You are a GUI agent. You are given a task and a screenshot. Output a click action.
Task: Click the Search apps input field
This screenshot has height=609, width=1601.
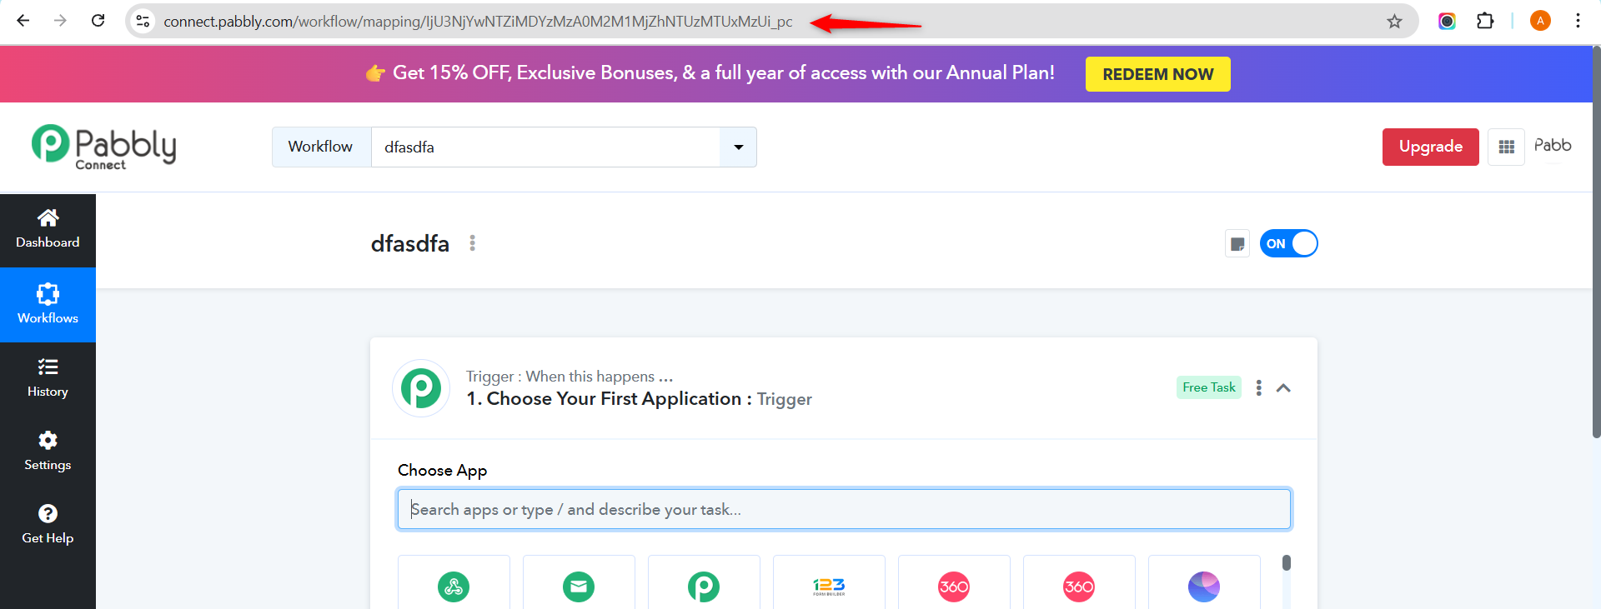[844, 509]
